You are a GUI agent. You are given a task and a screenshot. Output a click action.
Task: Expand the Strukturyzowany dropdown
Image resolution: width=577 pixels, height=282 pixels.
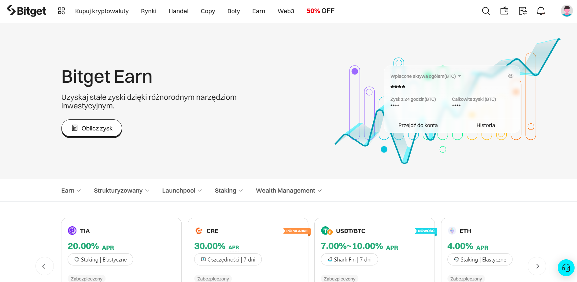point(121,190)
